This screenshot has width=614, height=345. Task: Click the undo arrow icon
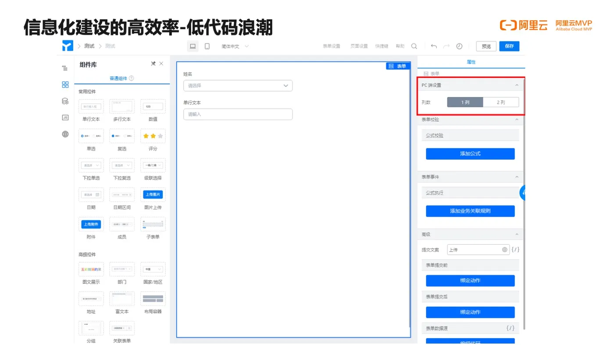point(434,46)
